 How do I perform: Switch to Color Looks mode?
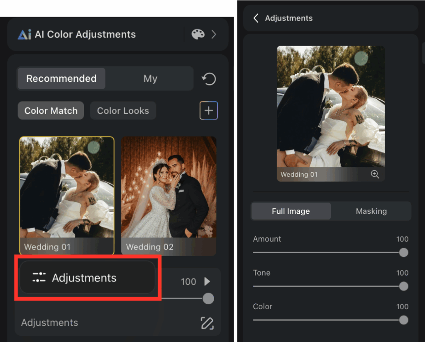(123, 110)
